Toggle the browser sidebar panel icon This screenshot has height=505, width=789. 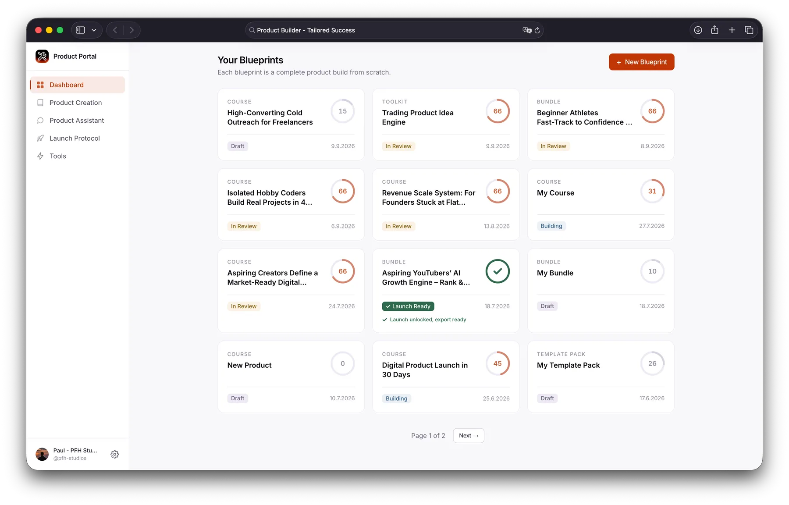point(80,30)
